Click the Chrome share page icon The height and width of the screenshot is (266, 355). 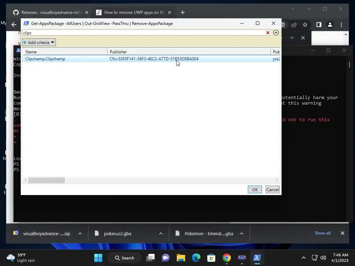pos(294,25)
